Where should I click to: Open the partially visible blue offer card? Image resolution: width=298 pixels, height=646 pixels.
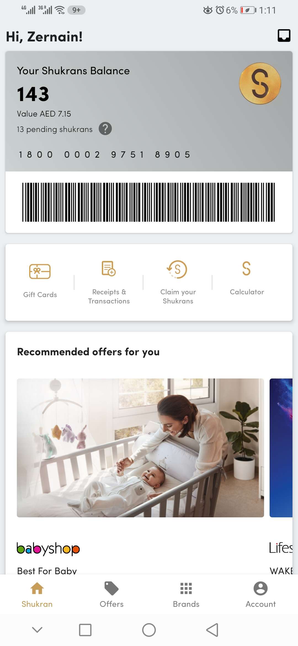[281, 448]
